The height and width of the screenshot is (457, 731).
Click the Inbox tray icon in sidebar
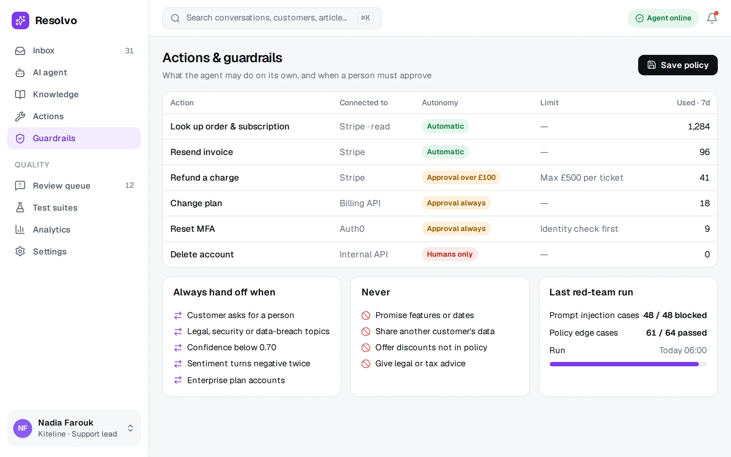(20, 51)
